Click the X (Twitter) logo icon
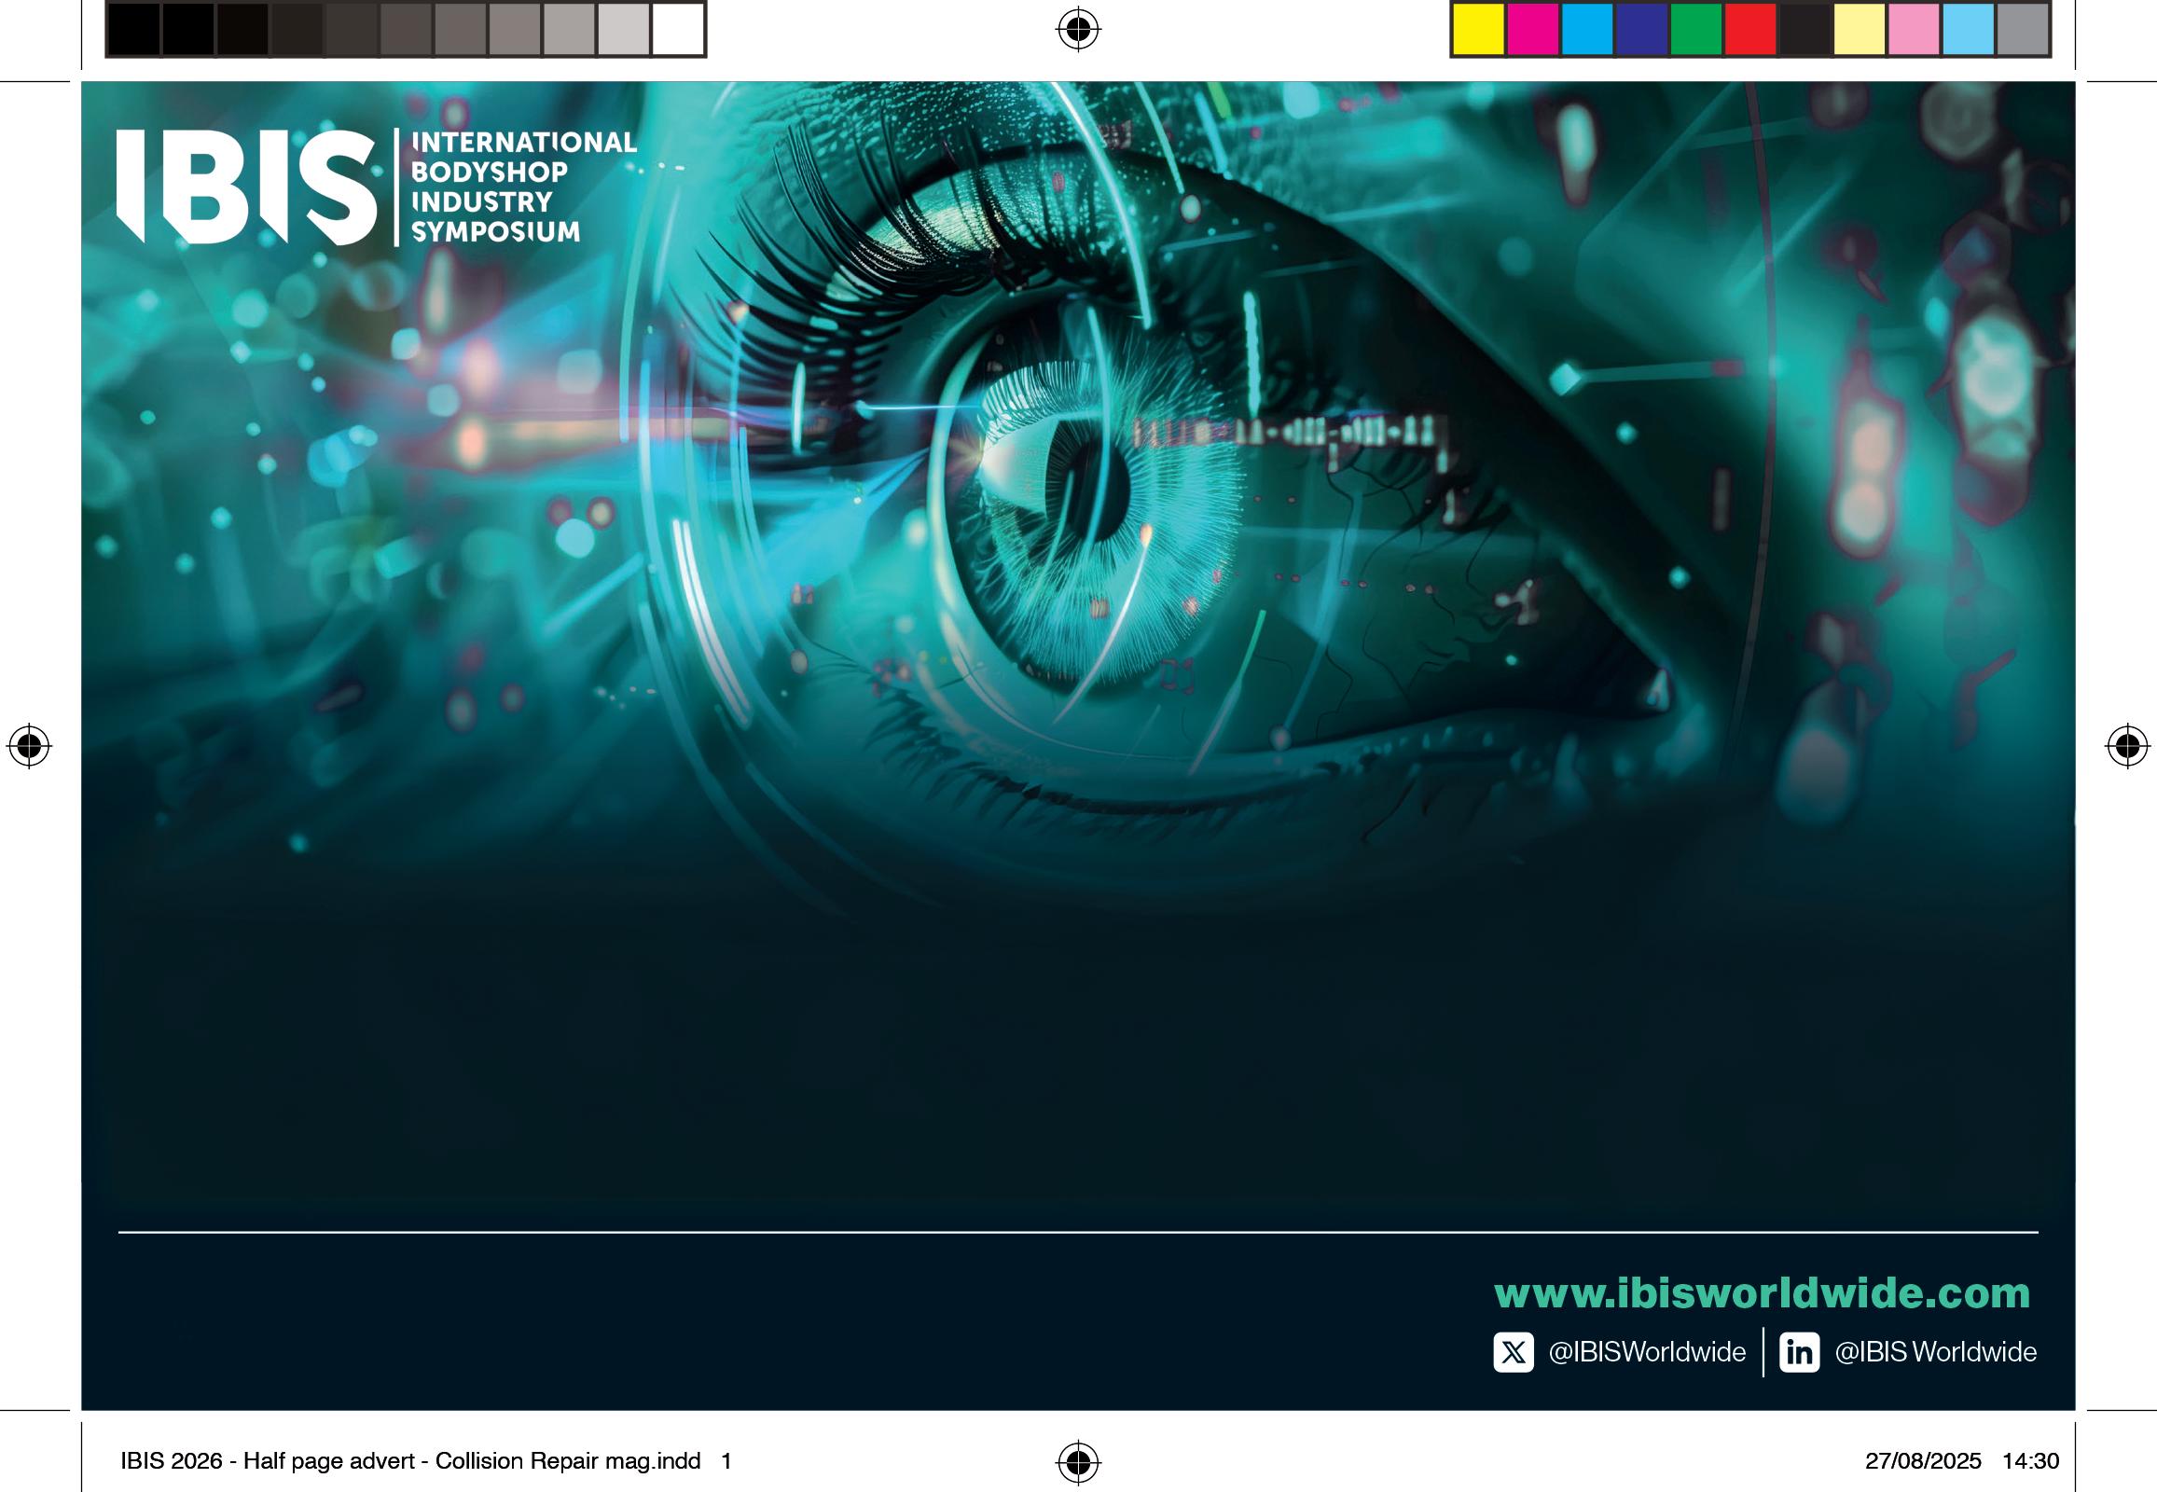 tap(1513, 1353)
